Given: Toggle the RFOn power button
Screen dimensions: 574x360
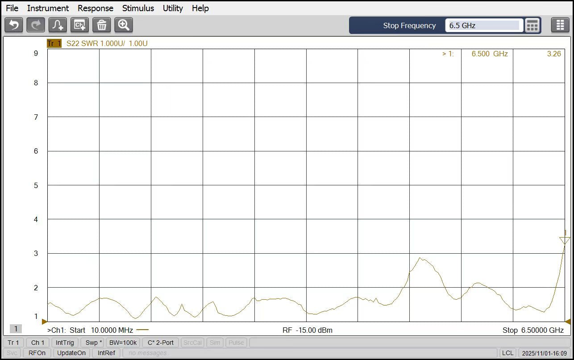Looking at the screenshot, I should (x=37, y=353).
